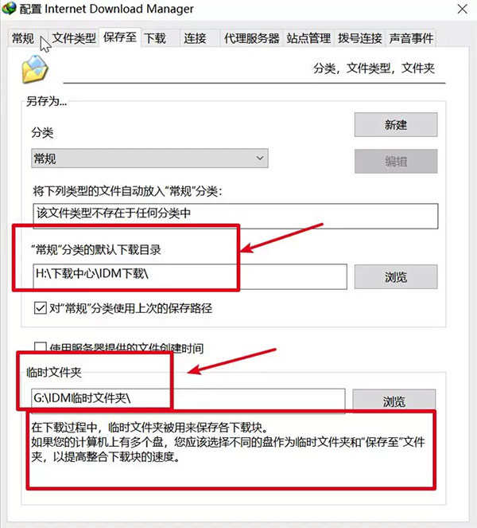Expand the 分类 dropdown showing 常规
Image resolution: width=477 pixels, height=528 pixels.
(149, 158)
